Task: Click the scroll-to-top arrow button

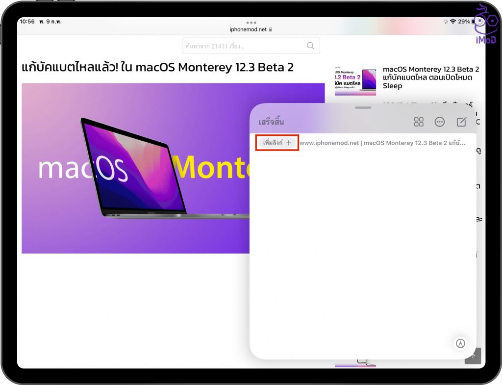Action: pos(473,356)
